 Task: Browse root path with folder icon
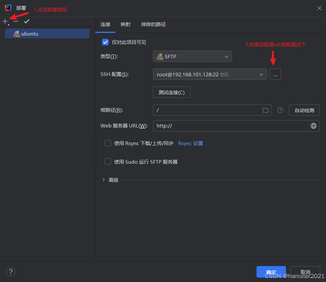point(266,110)
